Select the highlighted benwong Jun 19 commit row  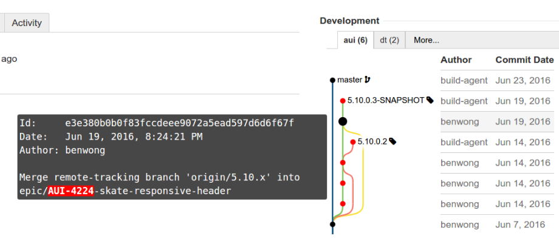coord(497,121)
